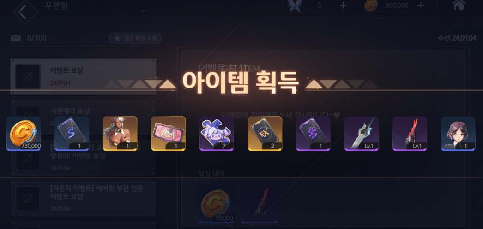
Task: Add more butterfly currency with plus
Action: tap(343, 5)
